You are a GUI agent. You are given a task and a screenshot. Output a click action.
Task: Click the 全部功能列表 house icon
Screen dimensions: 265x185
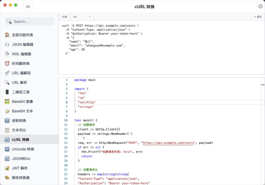[x=7, y=35]
